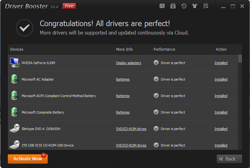Click Installed link for NVIDIA GeForce 610M

tap(221, 63)
